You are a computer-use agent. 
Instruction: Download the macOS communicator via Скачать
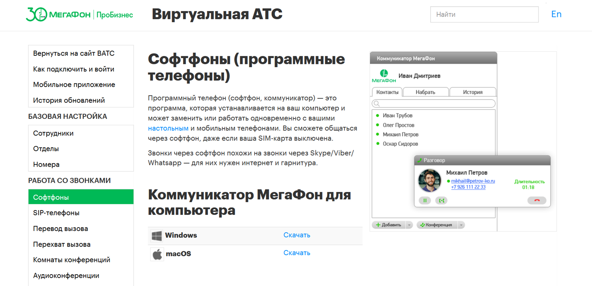(297, 253)
